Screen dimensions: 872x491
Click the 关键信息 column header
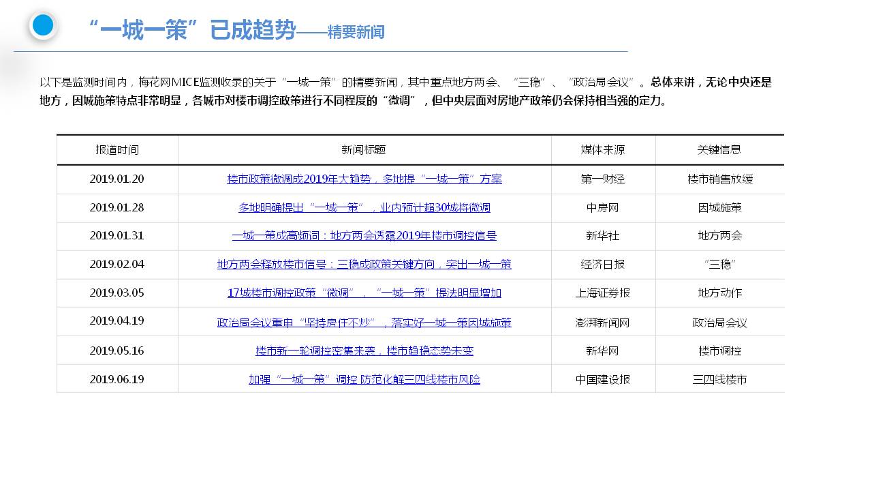tap(719, 150)
